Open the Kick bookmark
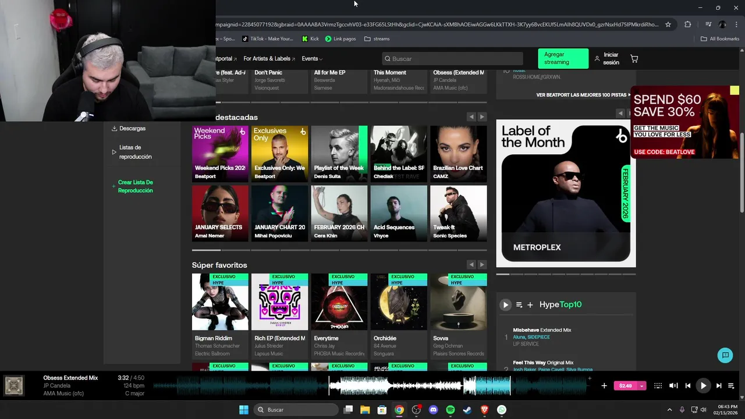This screenshot has width=745, height=419. pyautogui.click(x=310, y=39)
